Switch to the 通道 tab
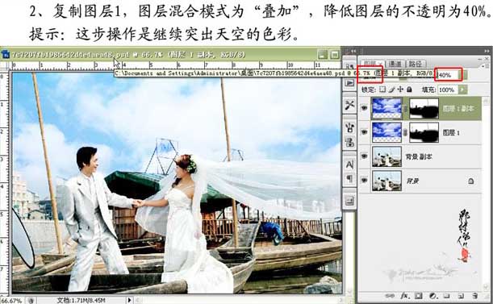493x304 pixels. click(x=395, y=63)
